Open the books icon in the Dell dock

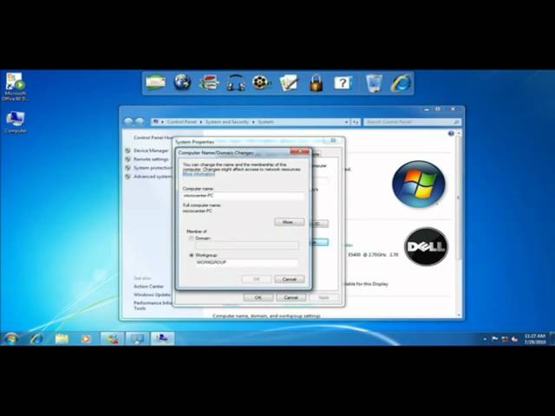(209, 83)
